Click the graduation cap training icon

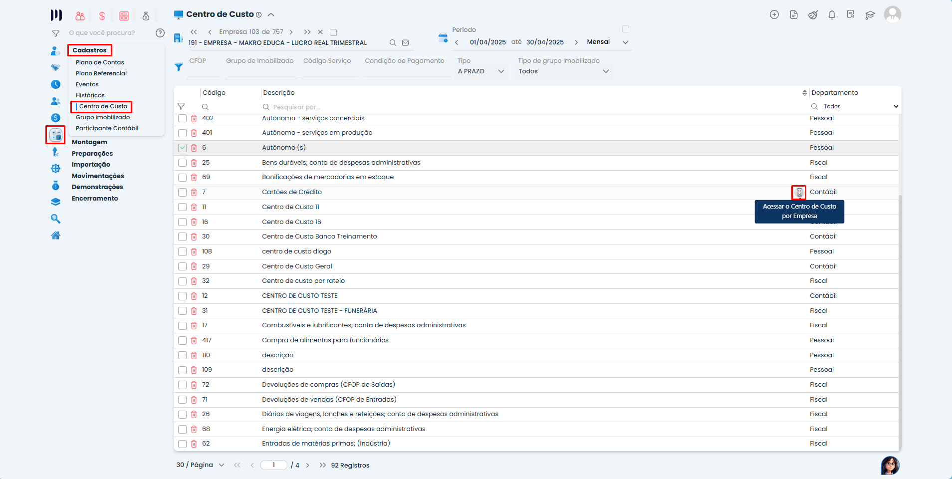870,15
